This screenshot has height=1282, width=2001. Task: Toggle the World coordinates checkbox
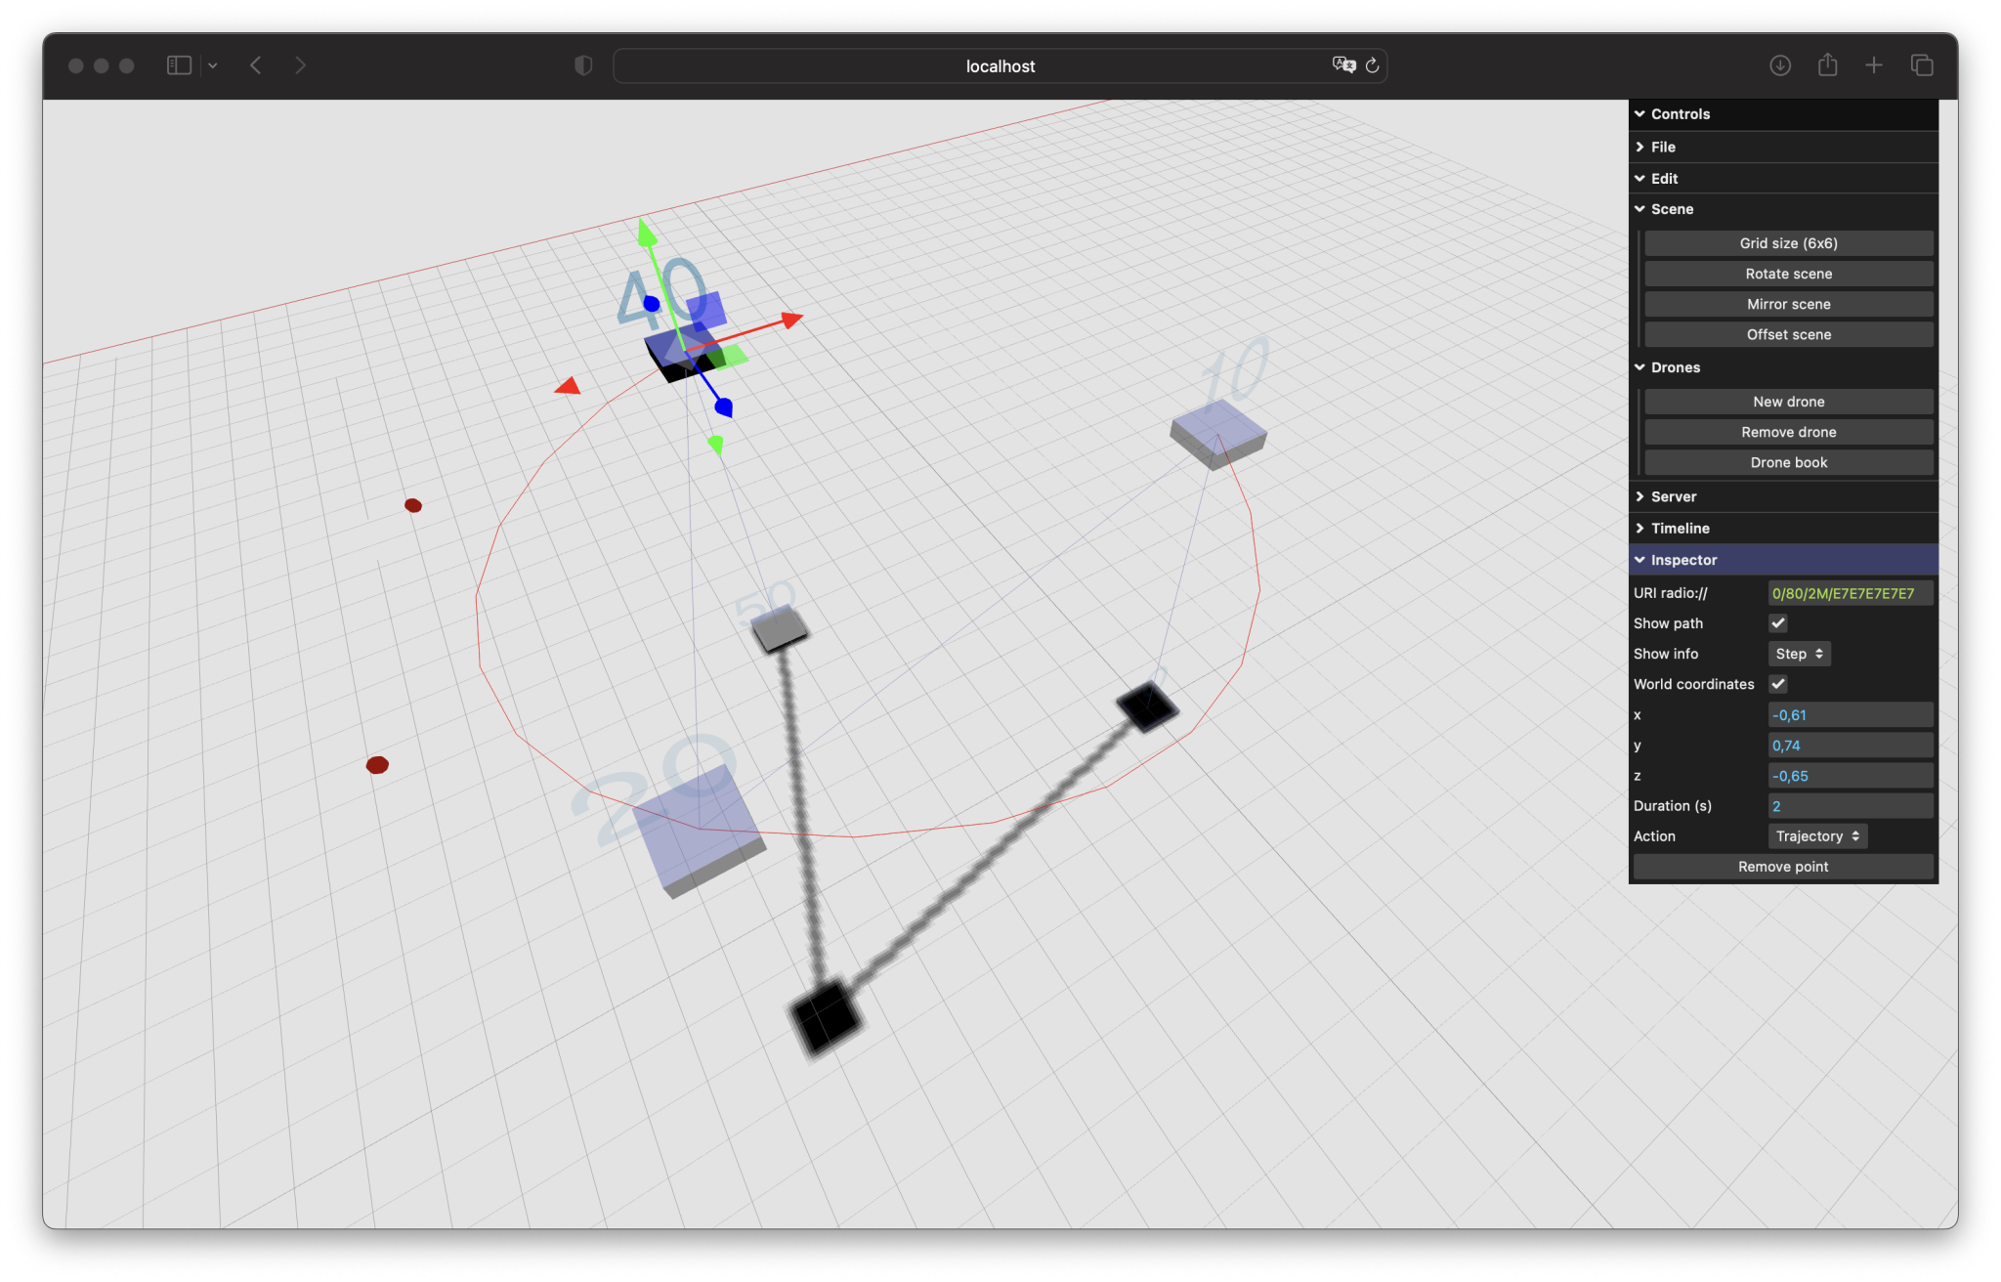(1778, 684)
